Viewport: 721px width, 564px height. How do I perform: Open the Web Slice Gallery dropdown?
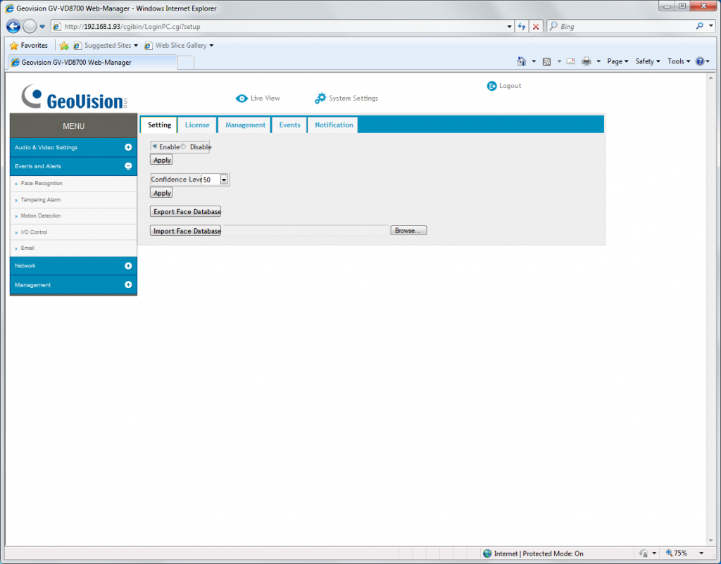211,46
